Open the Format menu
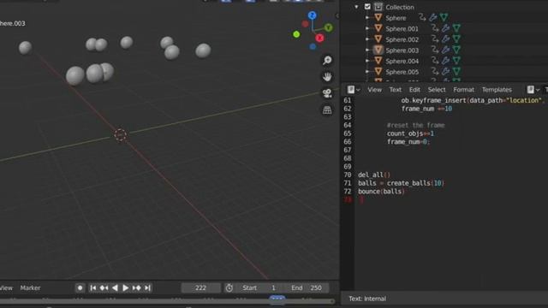The width and height of the screenshot is (548, 308). click(x=463, y=90)
